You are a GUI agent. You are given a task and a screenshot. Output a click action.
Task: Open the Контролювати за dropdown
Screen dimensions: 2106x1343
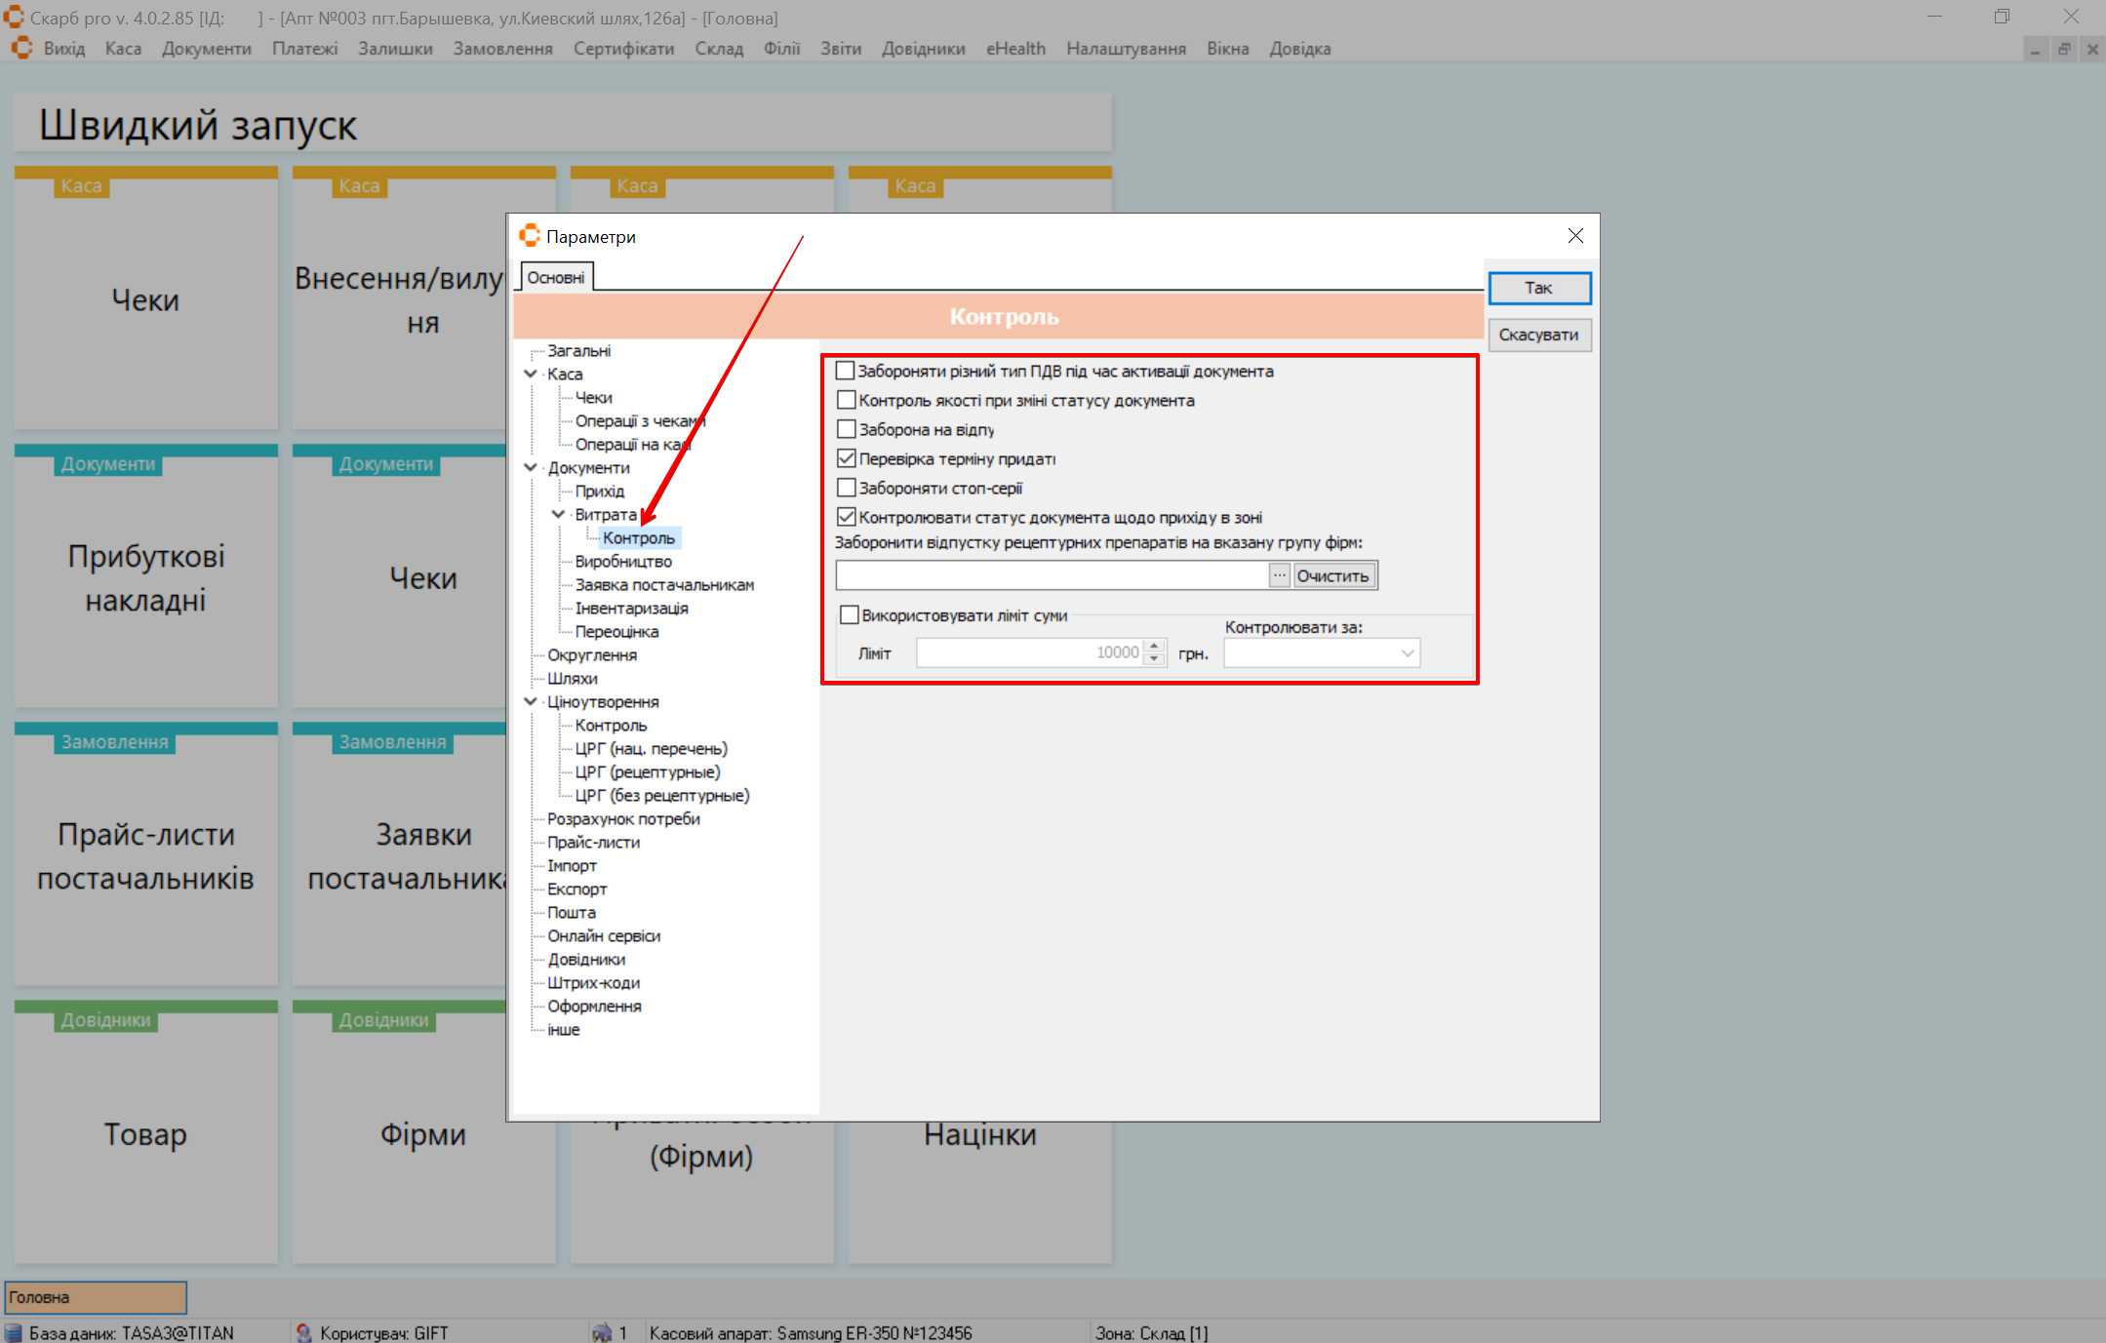[x=1407, y=653]
